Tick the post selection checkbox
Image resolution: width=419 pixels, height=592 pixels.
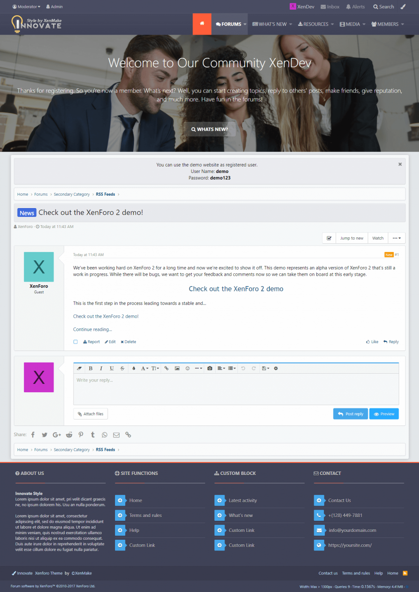click(x=76, y=342)
